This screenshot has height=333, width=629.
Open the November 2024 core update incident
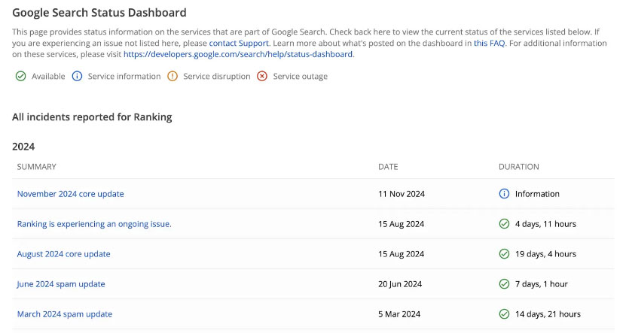click(x=70, y=194)
